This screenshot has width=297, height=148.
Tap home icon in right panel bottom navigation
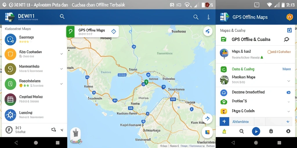[224, 131]
